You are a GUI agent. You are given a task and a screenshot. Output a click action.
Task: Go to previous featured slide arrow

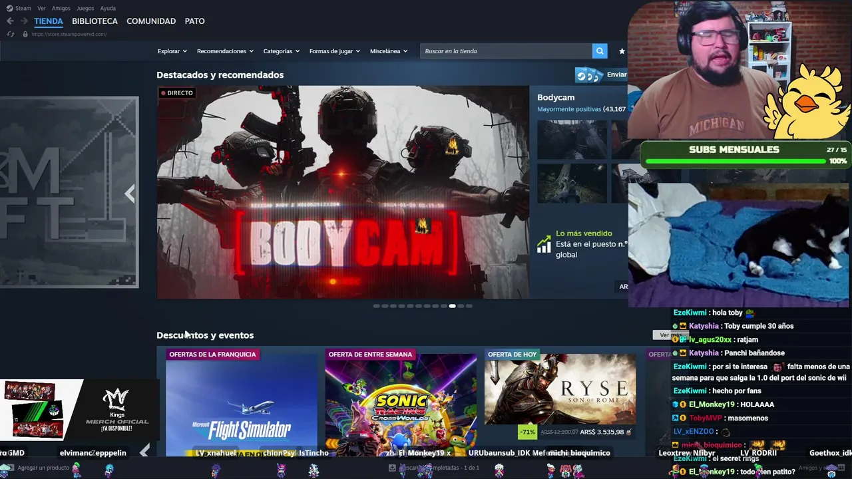tap(130, 194)
